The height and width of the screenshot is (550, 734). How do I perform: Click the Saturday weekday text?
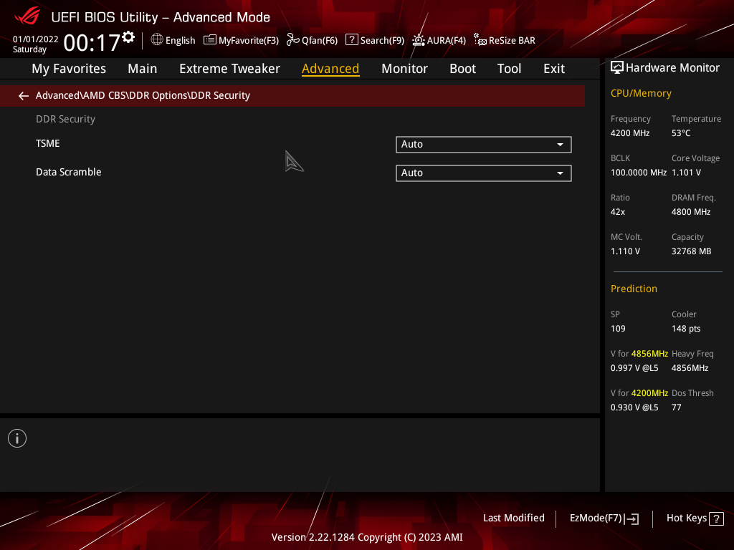29,49
